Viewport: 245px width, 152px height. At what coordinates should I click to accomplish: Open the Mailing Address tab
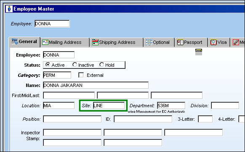pos(65,42)
